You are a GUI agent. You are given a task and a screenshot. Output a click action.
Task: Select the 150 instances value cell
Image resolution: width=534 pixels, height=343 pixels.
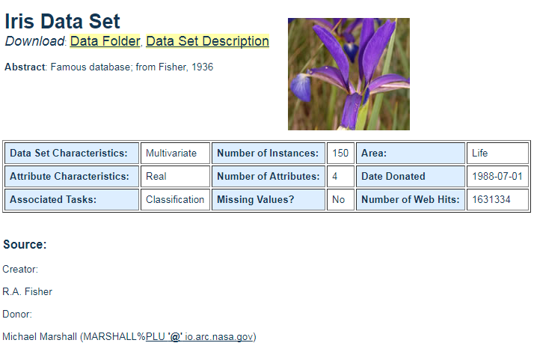(x=340, y=154)
